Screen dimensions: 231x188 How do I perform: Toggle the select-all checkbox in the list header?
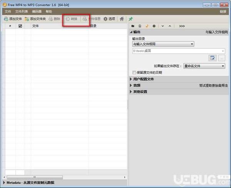(x=20, y=26)
